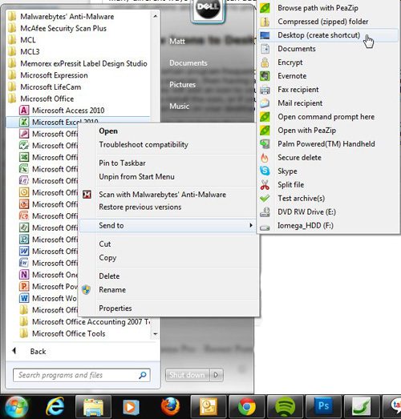Launch Windows Media Player from taskbar
The height and width of the screenshot is (419, 401).
click(x=131, y=407)
